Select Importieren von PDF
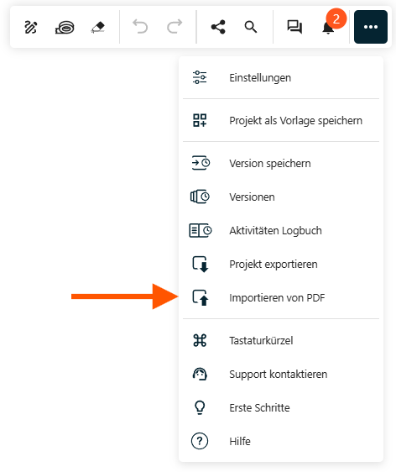396x472 pixels. pos(281,297)
